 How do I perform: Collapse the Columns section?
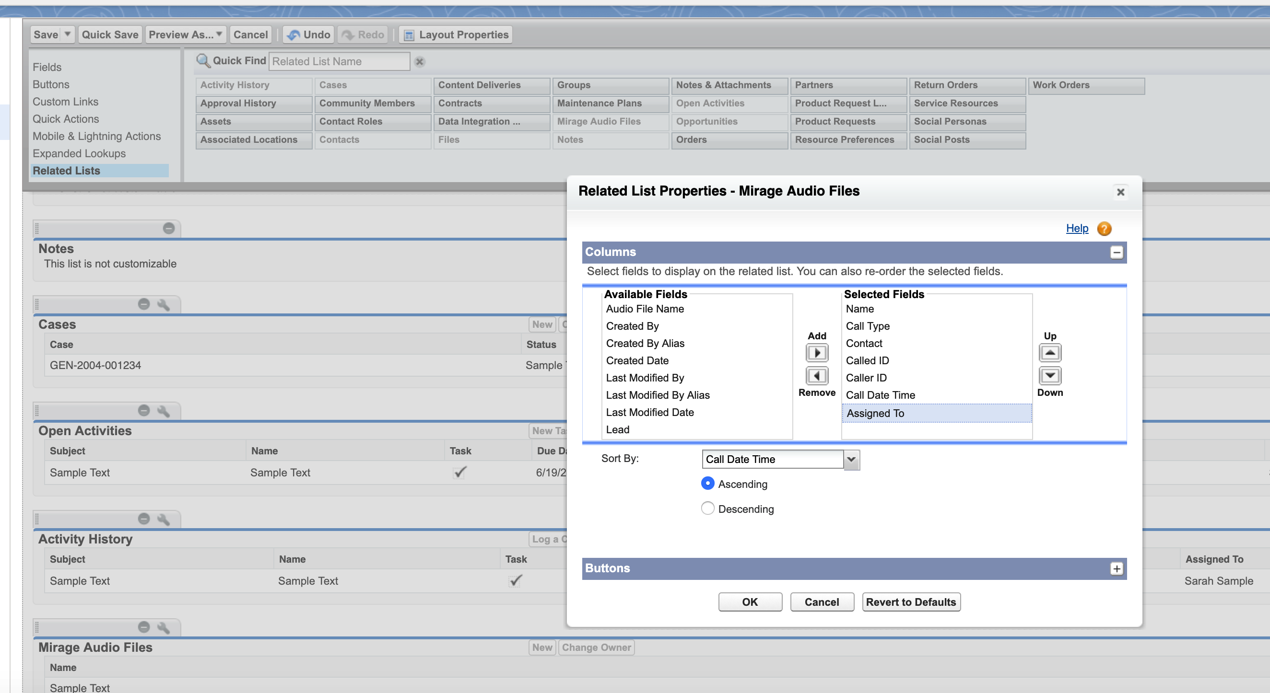click(1116, 252)
